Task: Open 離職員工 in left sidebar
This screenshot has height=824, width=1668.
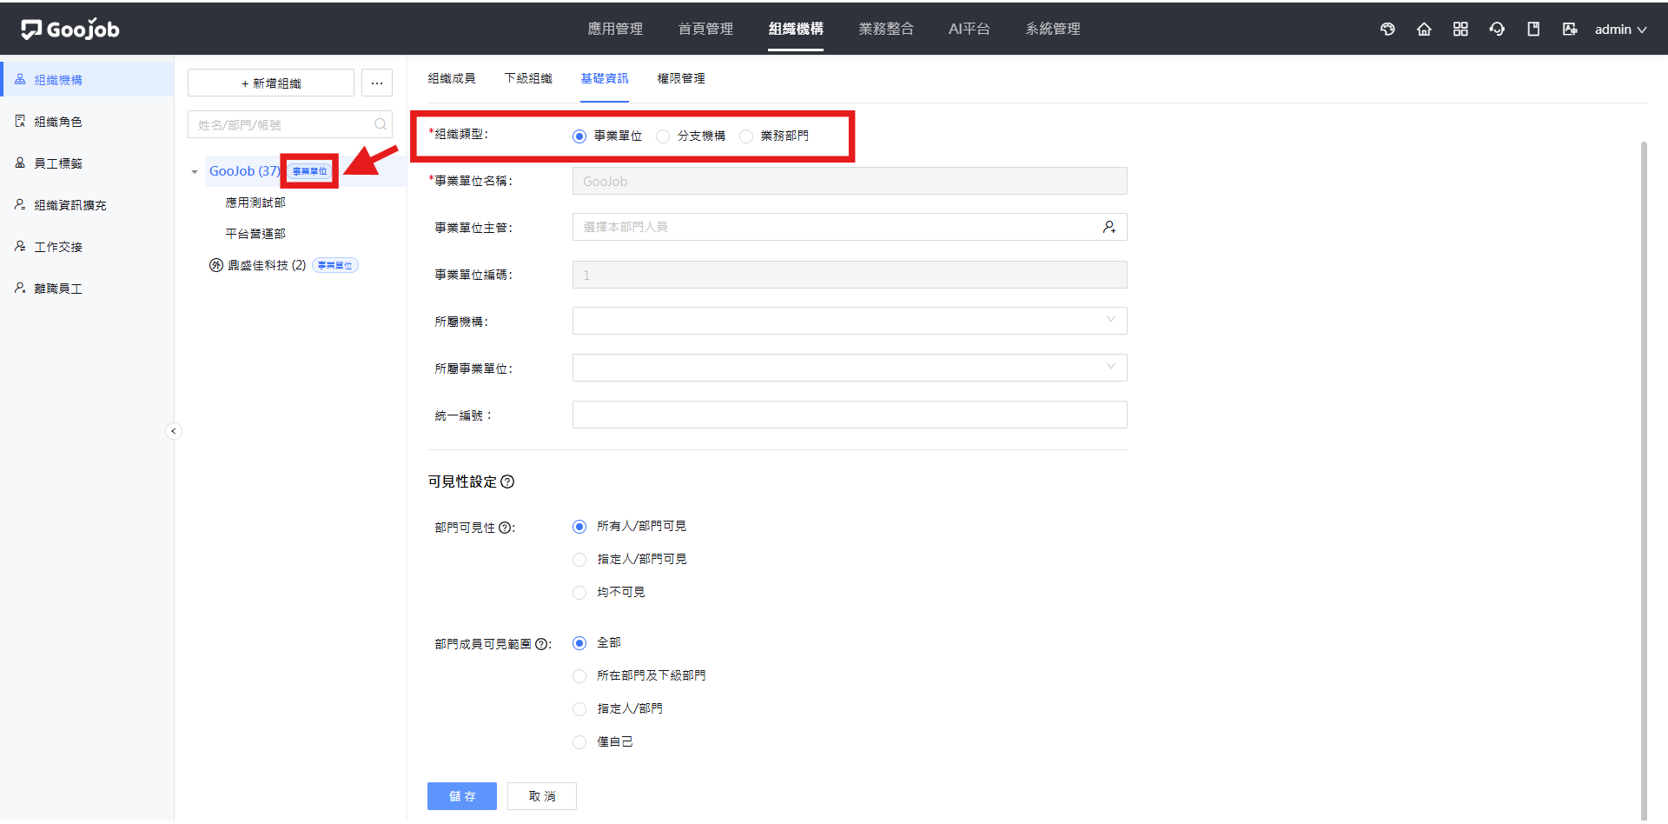Action: click(x=87, y=288)
